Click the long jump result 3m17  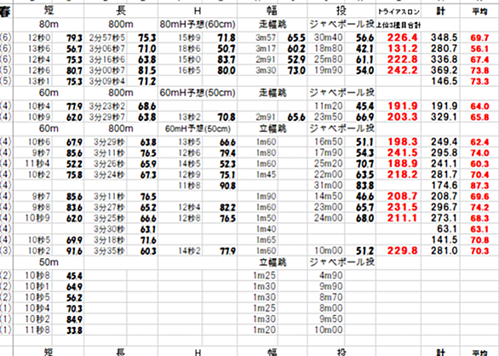(266, 49)
